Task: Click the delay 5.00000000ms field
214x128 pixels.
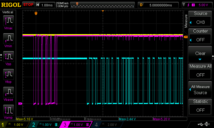Action: (x=158, y=5)
